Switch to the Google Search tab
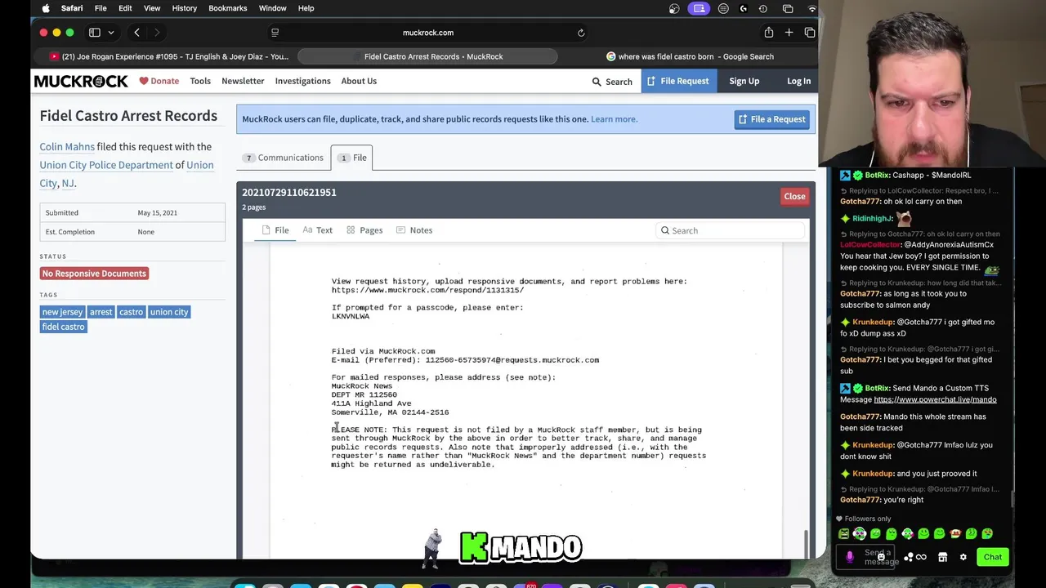The height and width of the screenshot is (588, 1046). pos(690,56)
